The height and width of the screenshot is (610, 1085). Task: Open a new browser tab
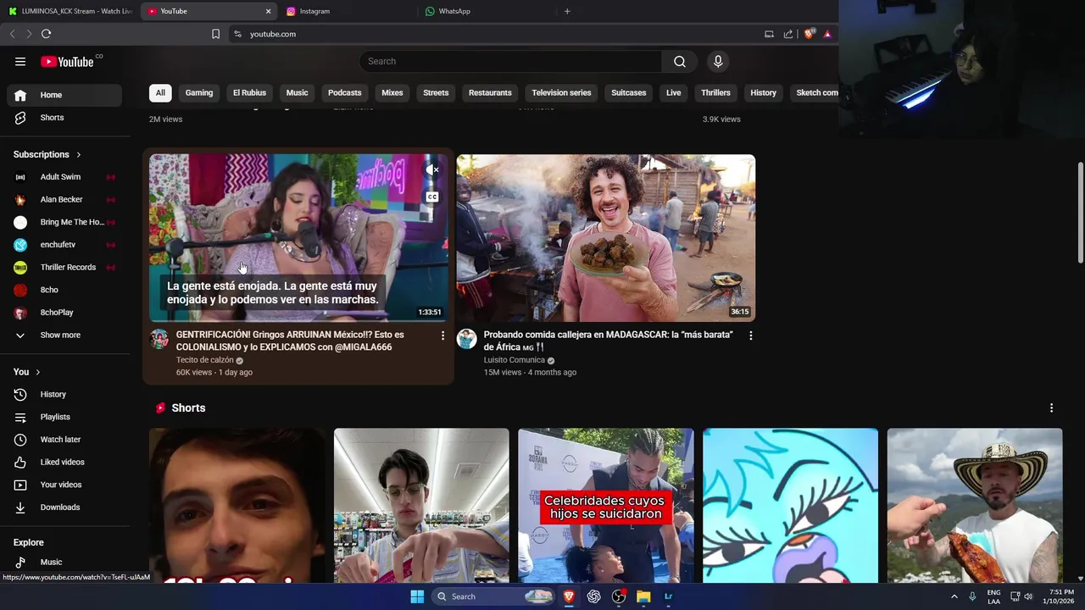coord(567,11)
